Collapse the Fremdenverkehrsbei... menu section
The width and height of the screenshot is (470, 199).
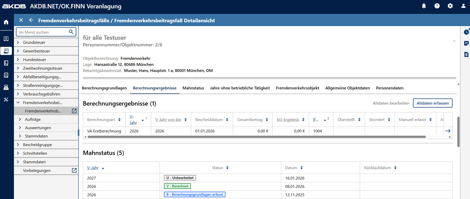tap(18, 103)
